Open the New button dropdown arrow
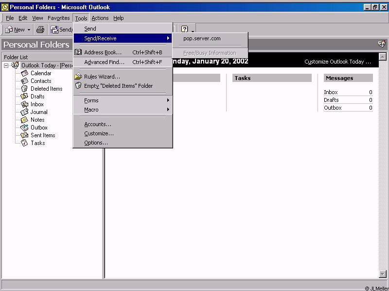This screenshot has height=291, width=389. coord(29,30)
